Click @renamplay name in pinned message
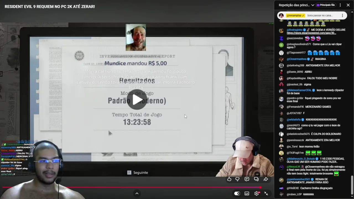Viewport: 354px width, 199px height. click(x=296, y=15)
